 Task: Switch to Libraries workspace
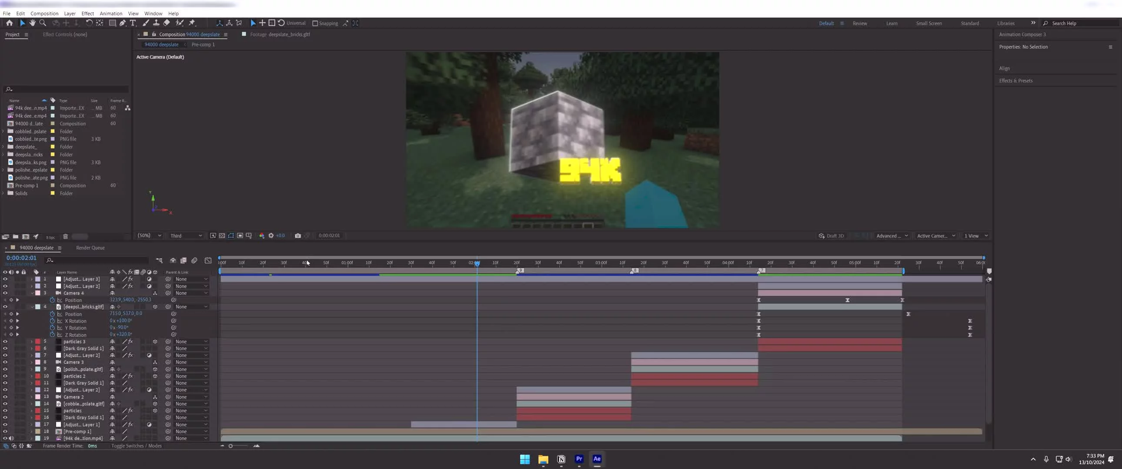[x=1006, y=23]
